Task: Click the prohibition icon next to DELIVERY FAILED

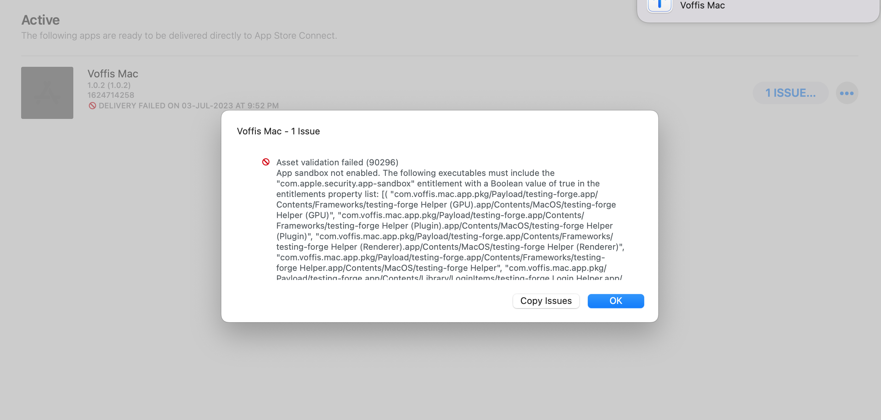Action: coord(93,106)
